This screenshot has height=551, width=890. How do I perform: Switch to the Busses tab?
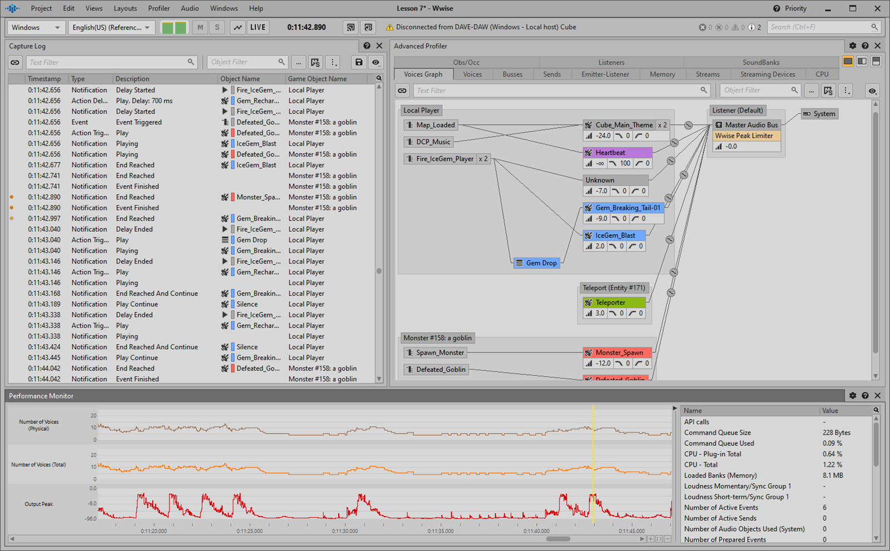[512, 75]
